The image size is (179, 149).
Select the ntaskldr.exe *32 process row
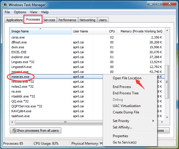coord(56,96)
